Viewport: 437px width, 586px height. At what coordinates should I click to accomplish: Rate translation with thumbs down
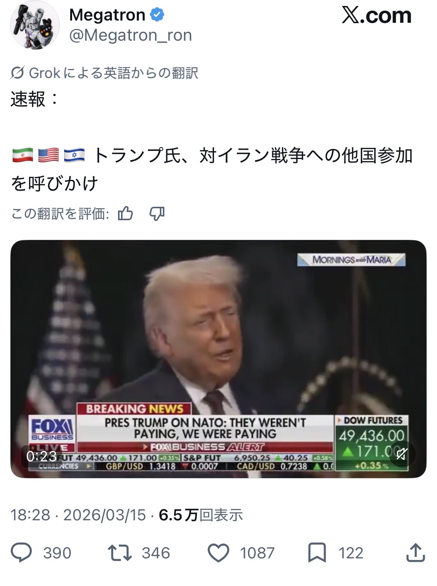coord(157,214)
